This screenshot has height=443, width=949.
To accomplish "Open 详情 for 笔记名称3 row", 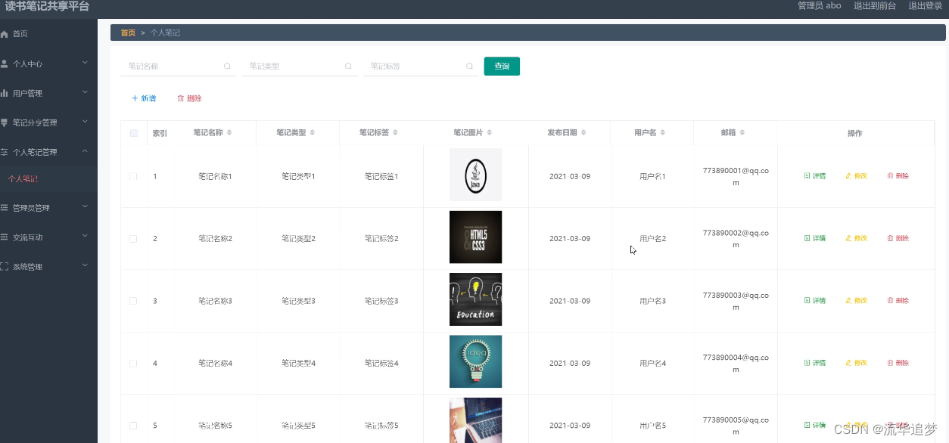I will tap(815, 301).
